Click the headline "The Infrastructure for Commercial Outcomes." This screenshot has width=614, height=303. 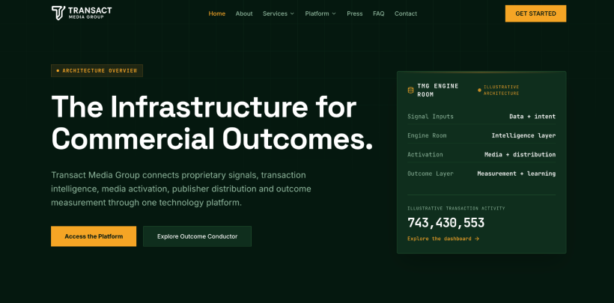pos(212,123)
